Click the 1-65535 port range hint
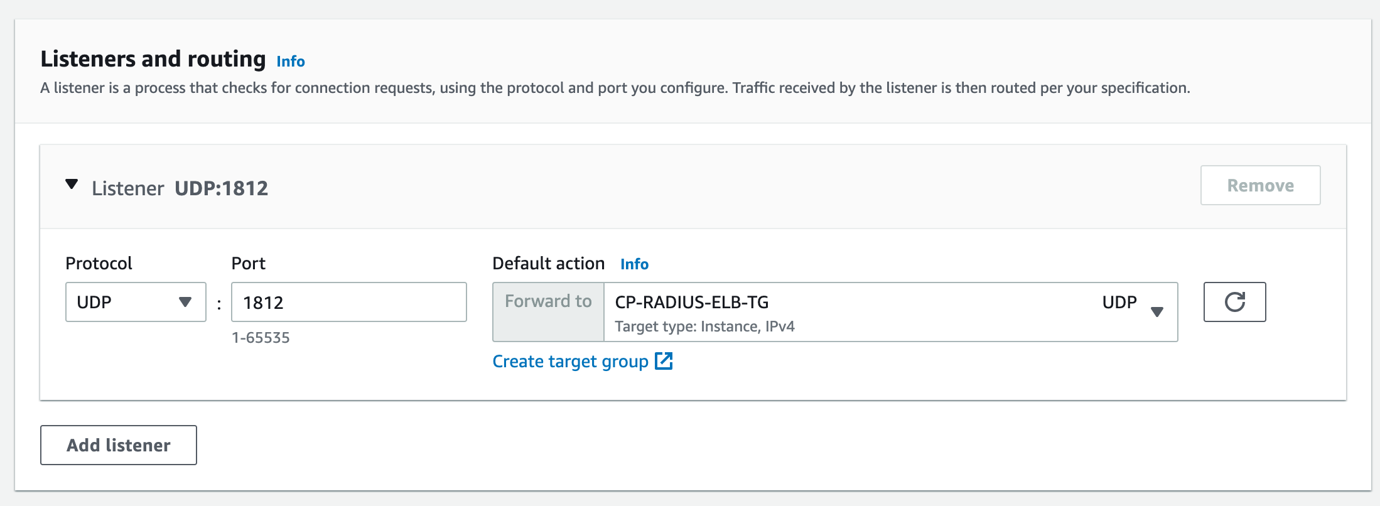 [x=261, y=338]
